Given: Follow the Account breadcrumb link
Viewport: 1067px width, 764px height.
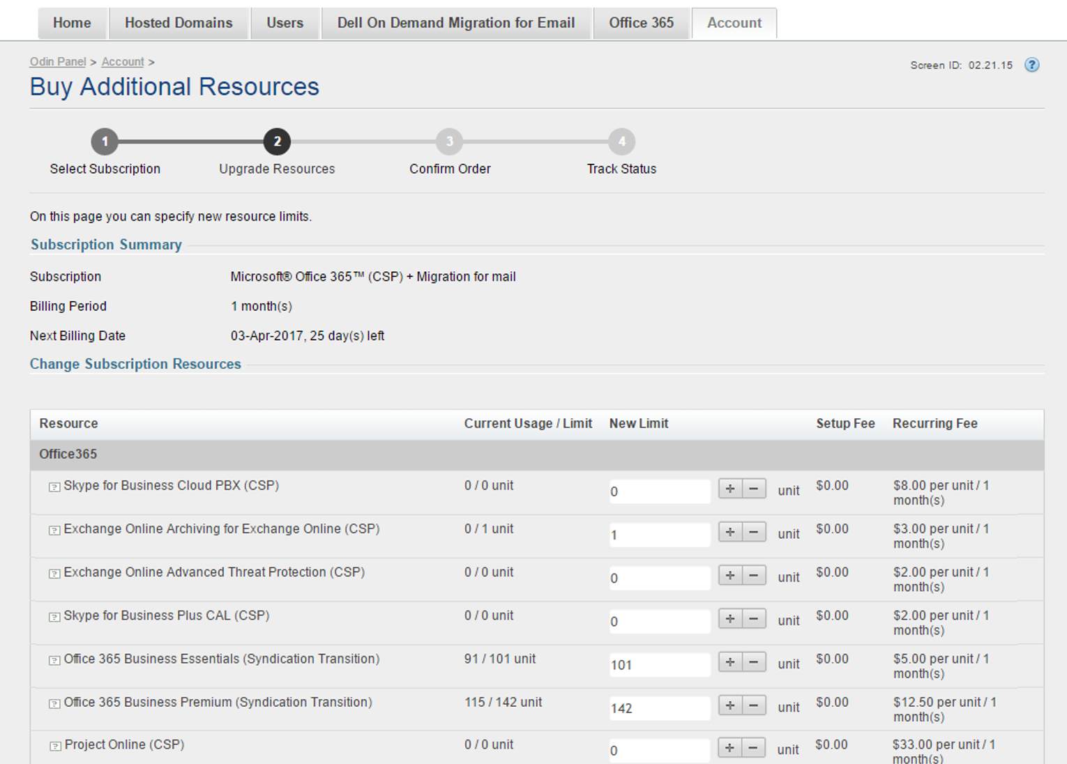Looking at the screenshot, I should tap(122, 61).
